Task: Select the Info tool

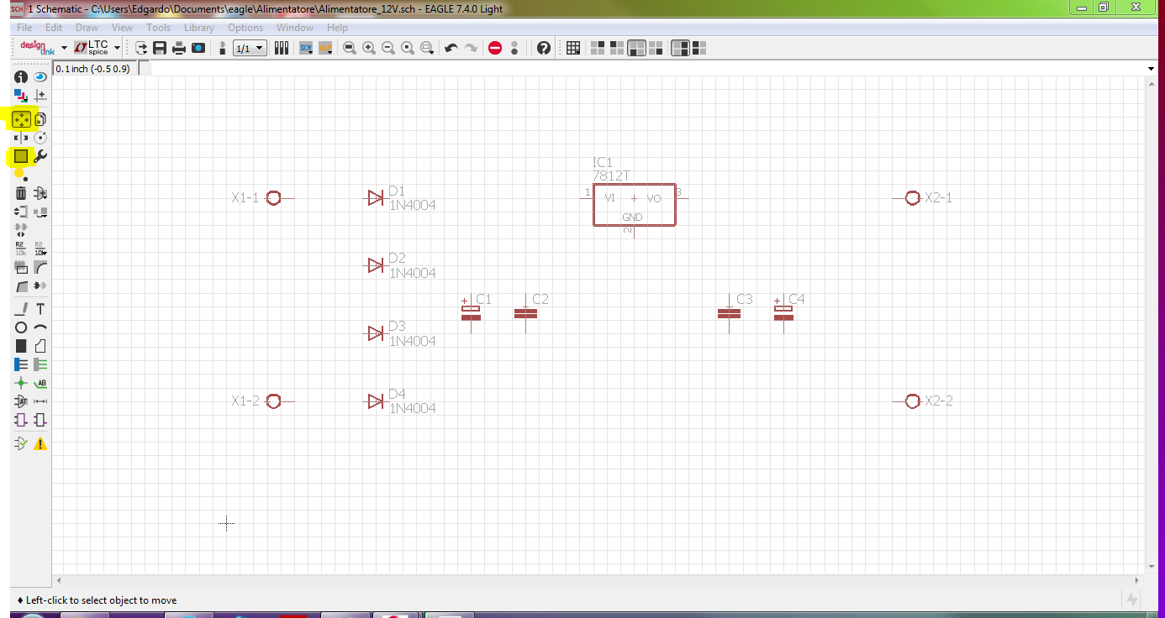Action: (21, 77)
